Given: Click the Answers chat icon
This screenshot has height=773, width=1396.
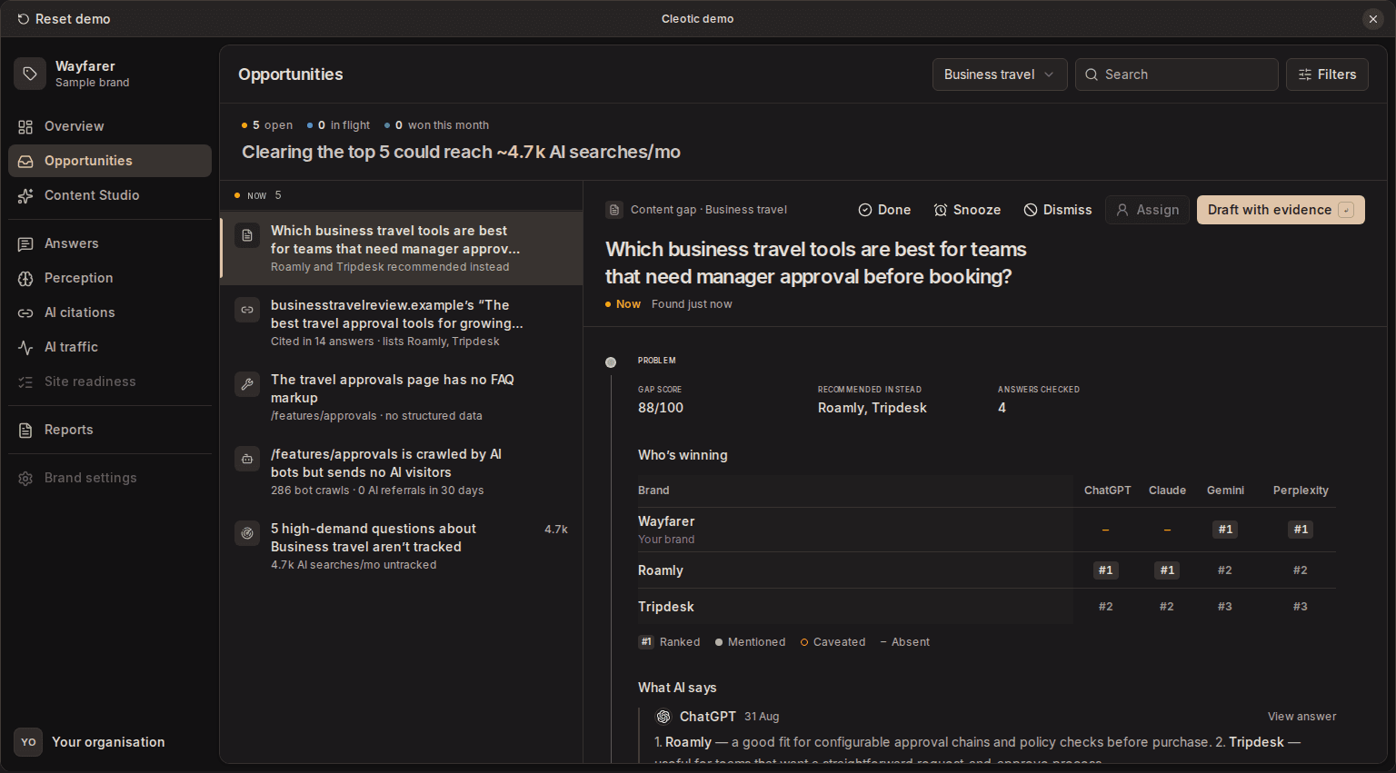Looking at the screenshot, I should point(25,243).
